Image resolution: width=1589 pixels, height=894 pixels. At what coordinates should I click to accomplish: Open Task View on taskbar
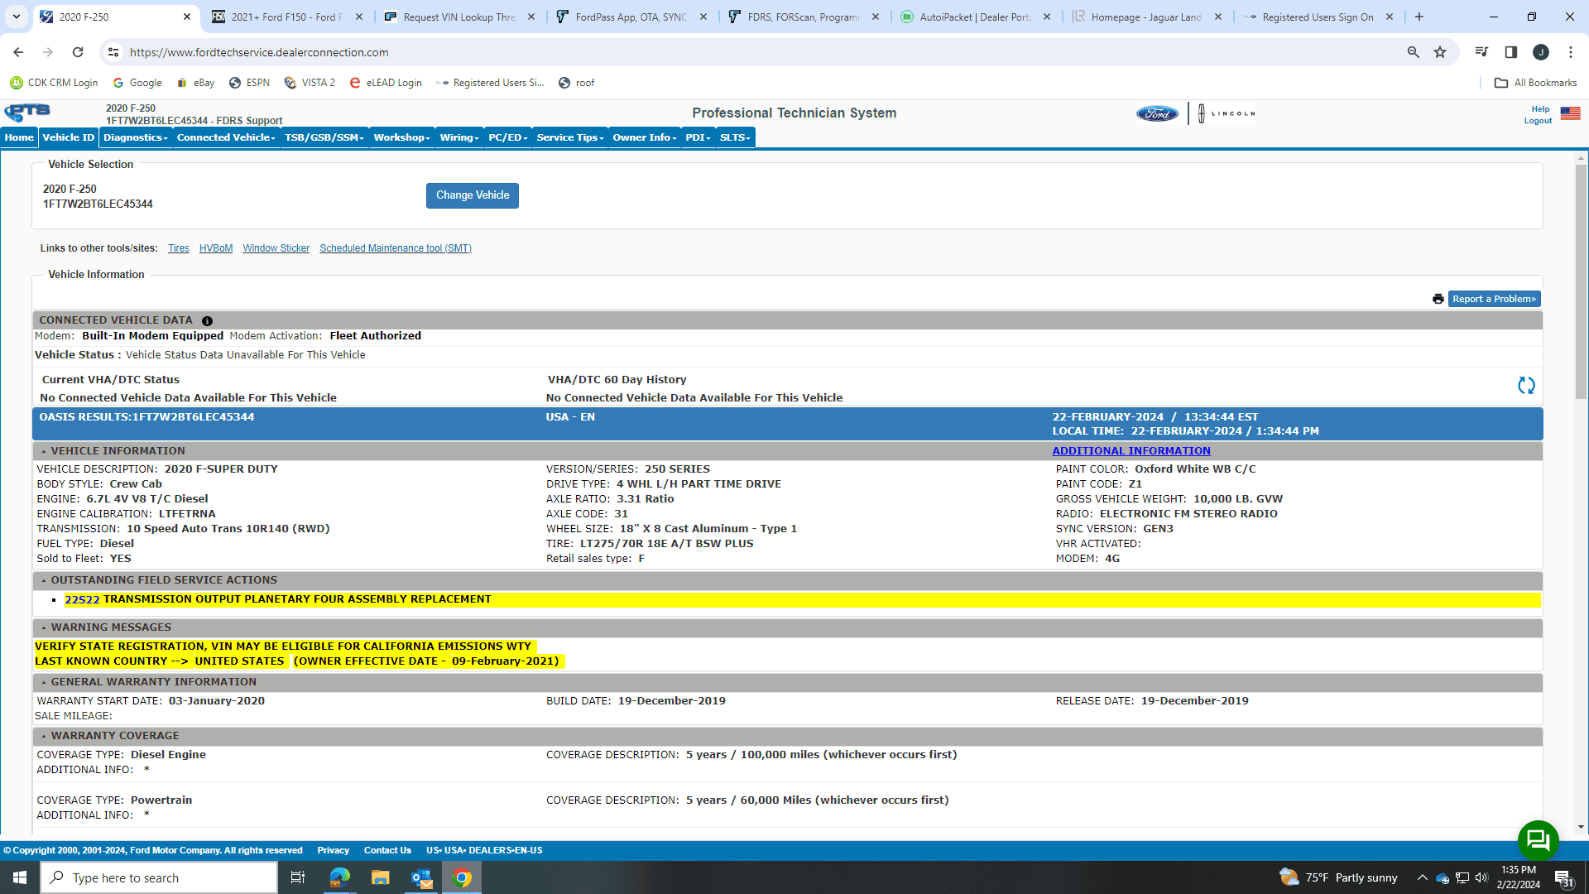coord(298,877)
